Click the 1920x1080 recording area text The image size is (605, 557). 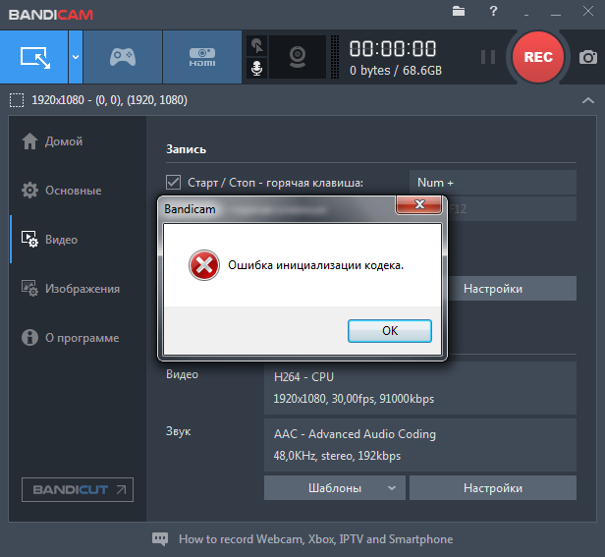coord(109,100)
